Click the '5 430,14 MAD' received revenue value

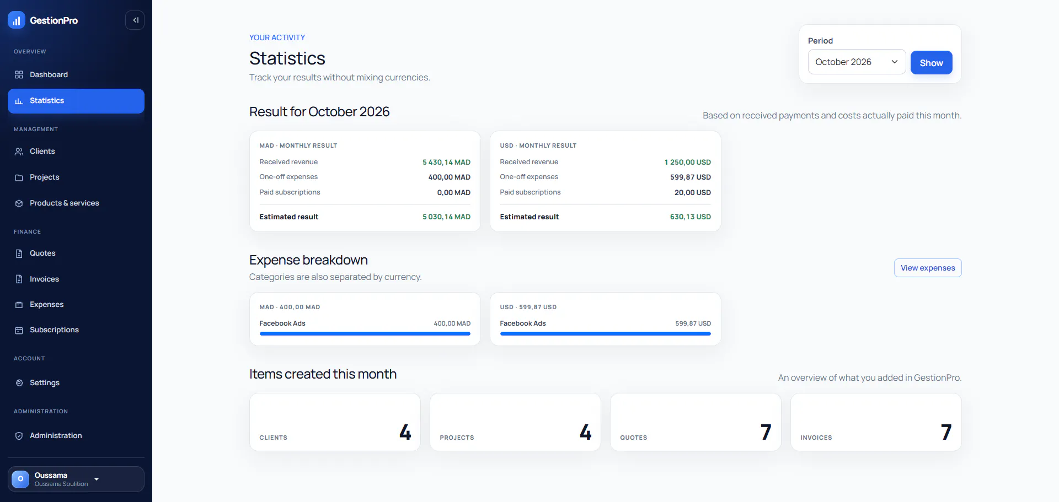pos(446,162)
